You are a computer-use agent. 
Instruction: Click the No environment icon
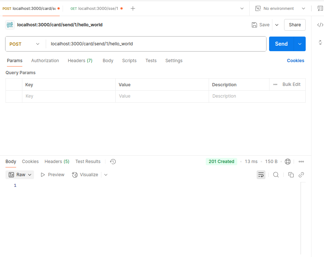pos(258,8)
